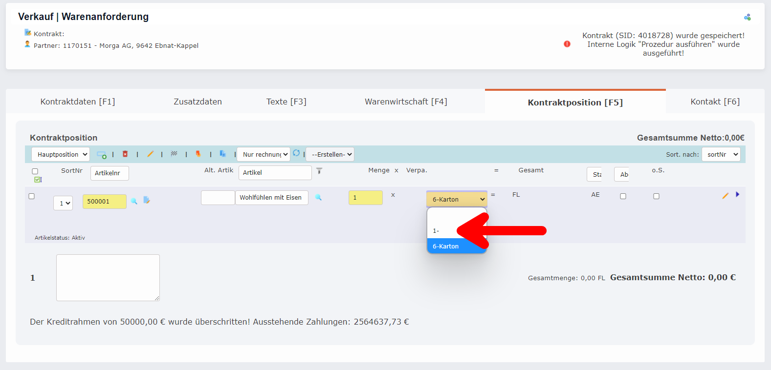Click the Gesamt column header
Image resolution: width=771 pixels, height=370 pixels.
(x=531, y=170)
